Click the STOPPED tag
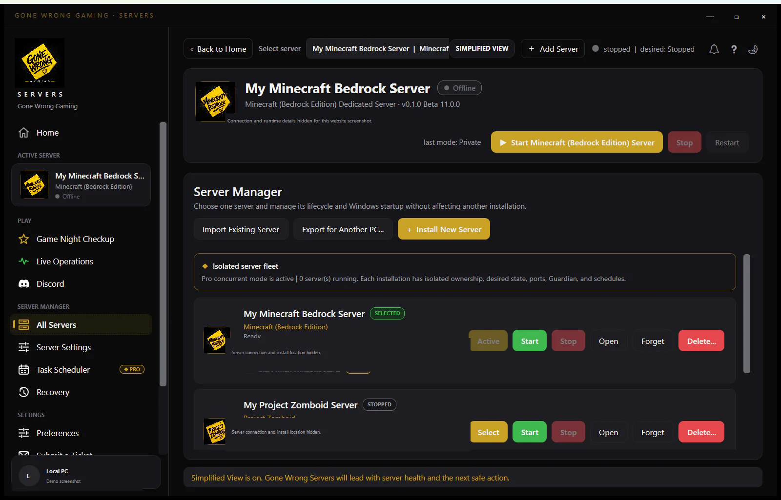The image size is (781, 500). 379,404
